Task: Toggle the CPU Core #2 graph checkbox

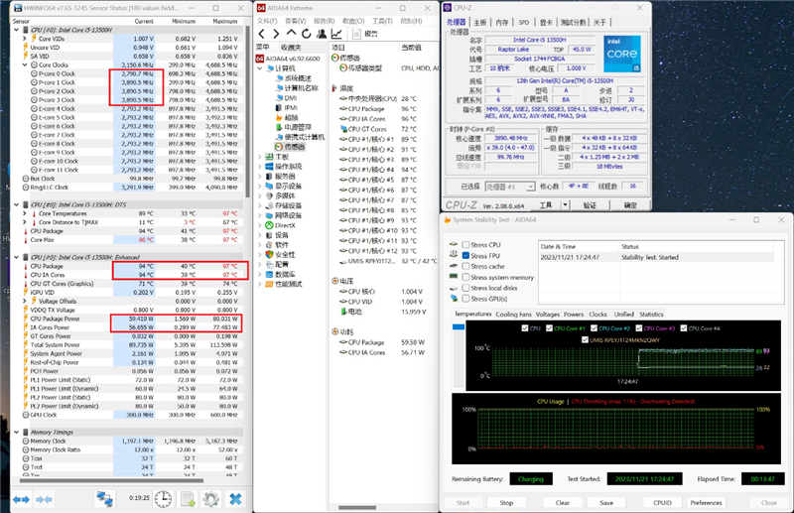Action: [x=594, y=328]
